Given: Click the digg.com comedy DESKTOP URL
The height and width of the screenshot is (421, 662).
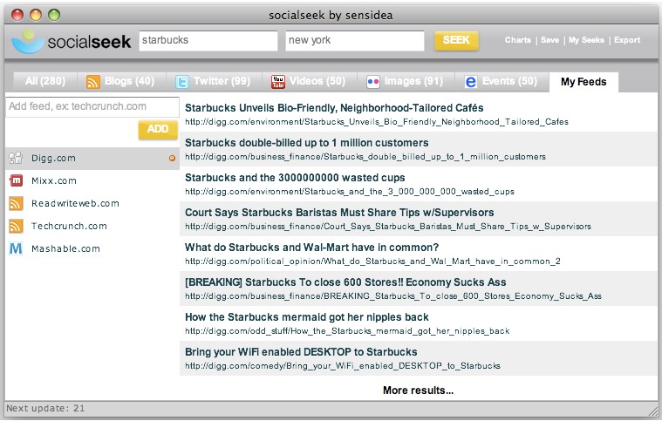Looking at the screenshot, I should pyautogui.click(x=343, y=366).
